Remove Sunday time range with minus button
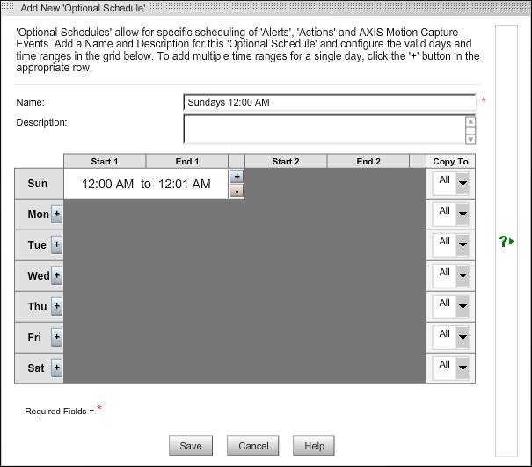Viewport: 532px width, 467px height. [236, 191]
